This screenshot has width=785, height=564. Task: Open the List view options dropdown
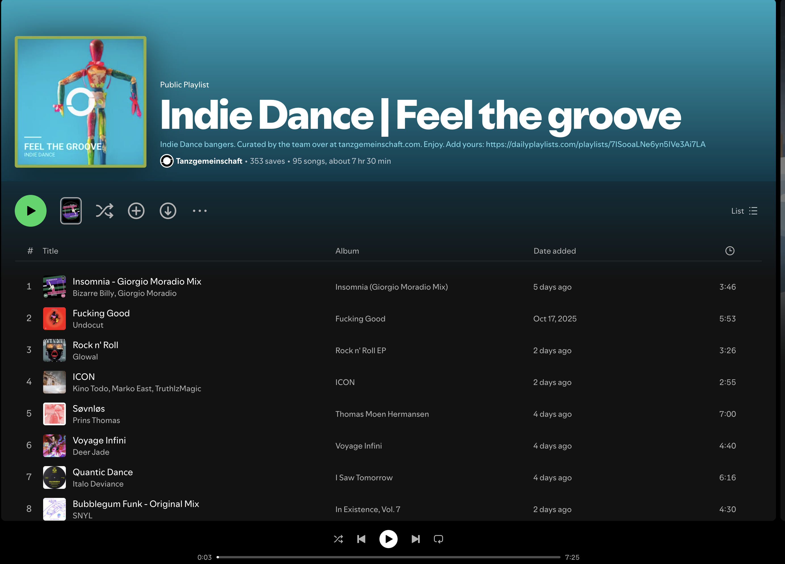click(x=744, y=211)
